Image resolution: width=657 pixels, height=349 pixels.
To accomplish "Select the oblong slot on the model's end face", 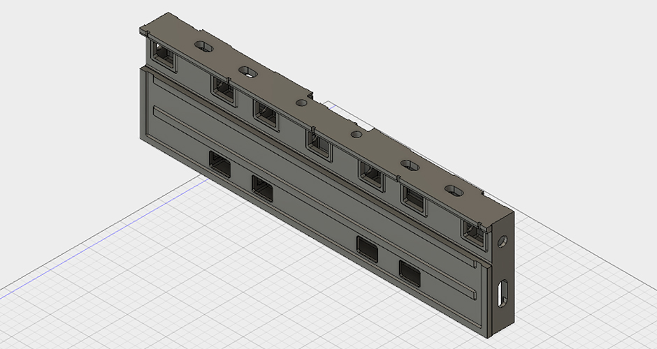I will click(503, 293).
